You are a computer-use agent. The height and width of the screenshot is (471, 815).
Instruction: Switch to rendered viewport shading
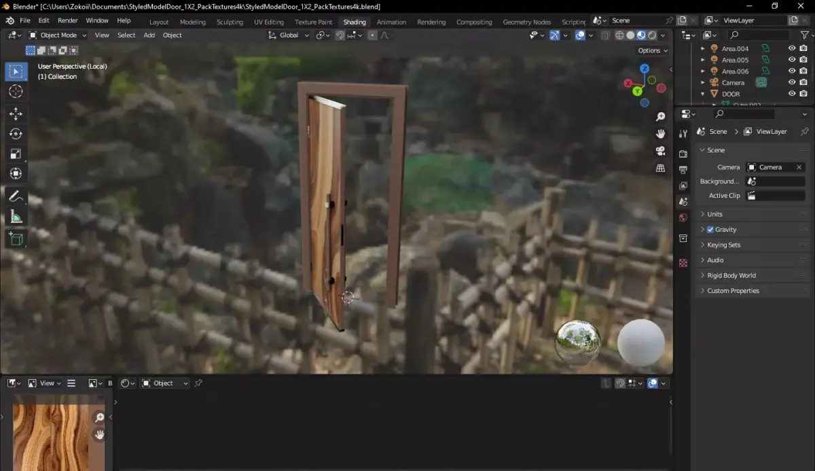point(653,35)
